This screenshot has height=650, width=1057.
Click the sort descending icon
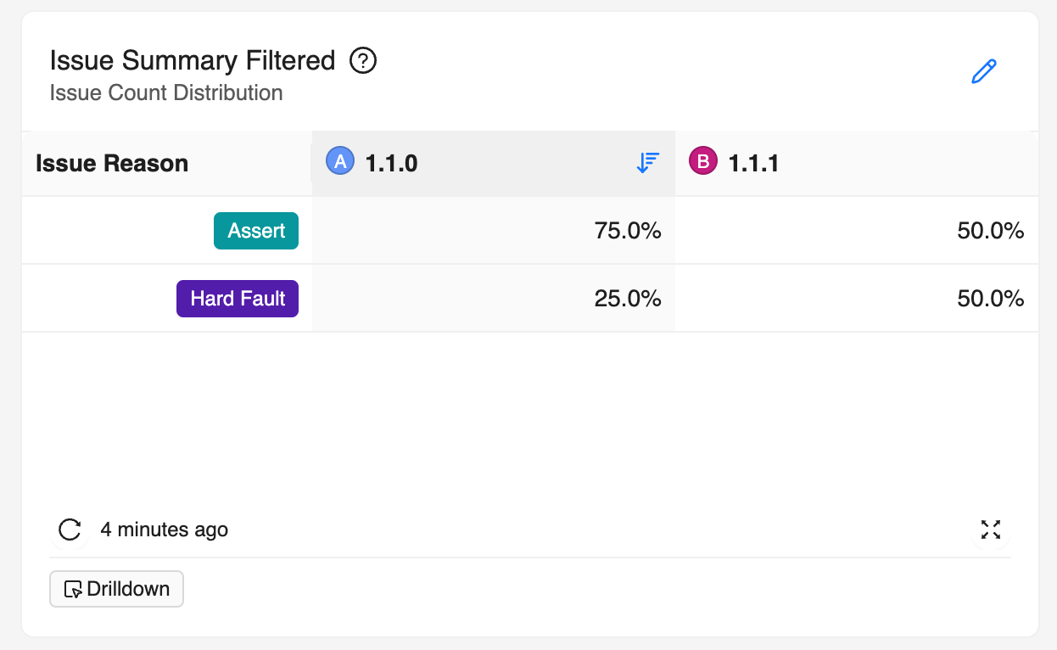point(648,162)
